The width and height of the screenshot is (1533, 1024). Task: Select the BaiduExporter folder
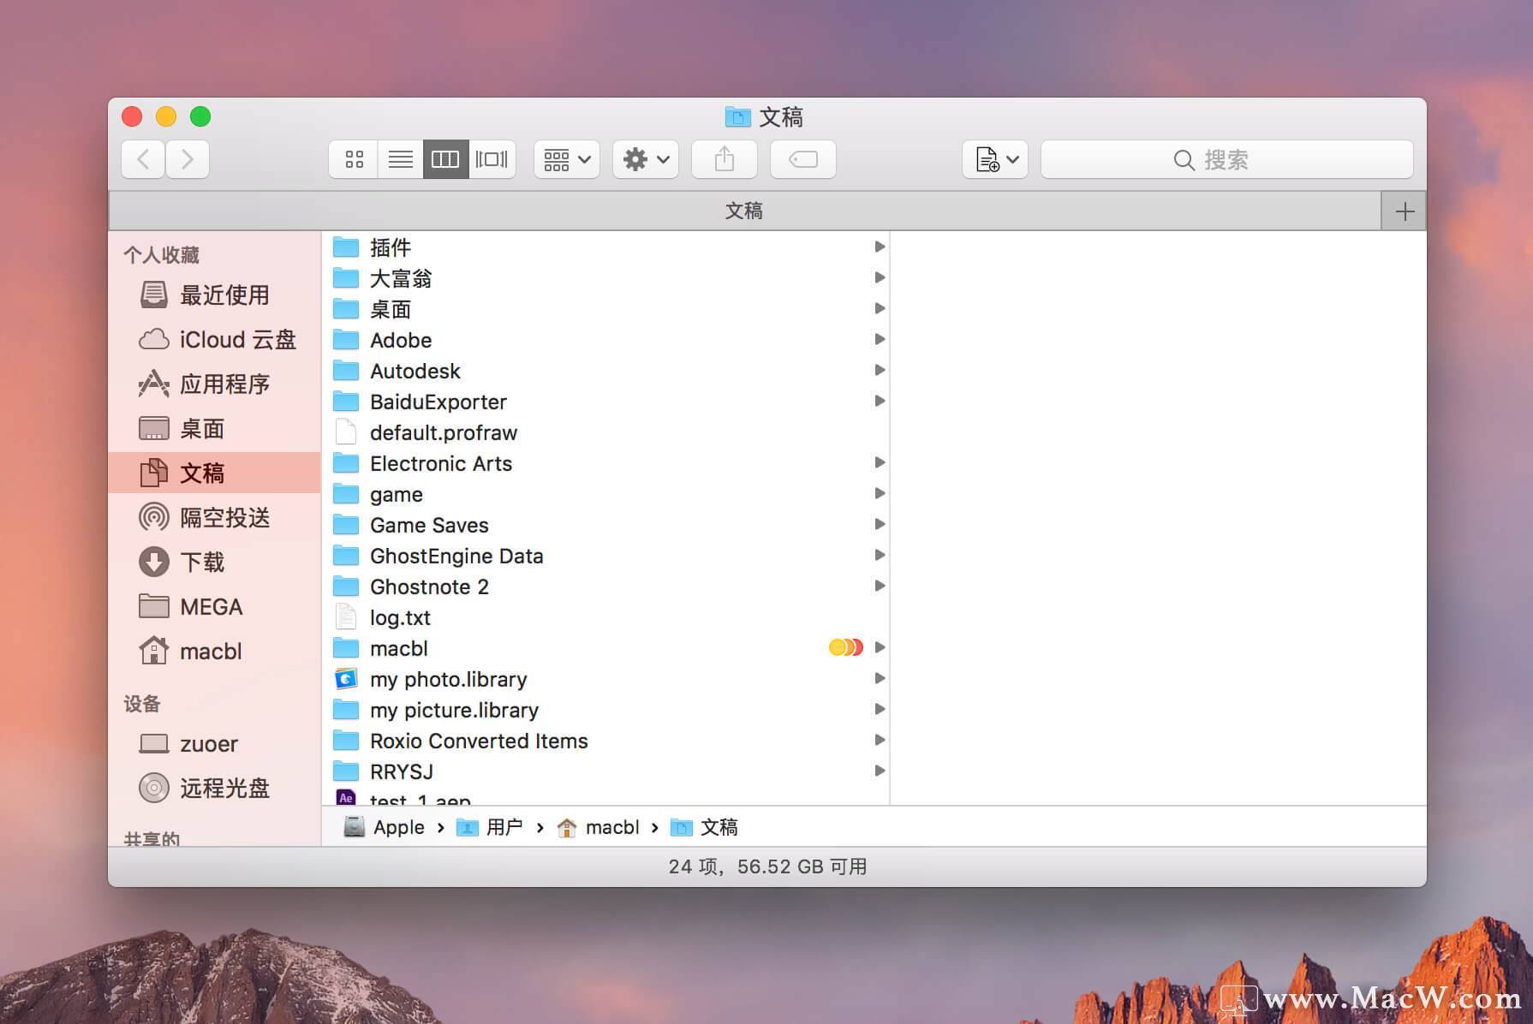pos(606,402)
